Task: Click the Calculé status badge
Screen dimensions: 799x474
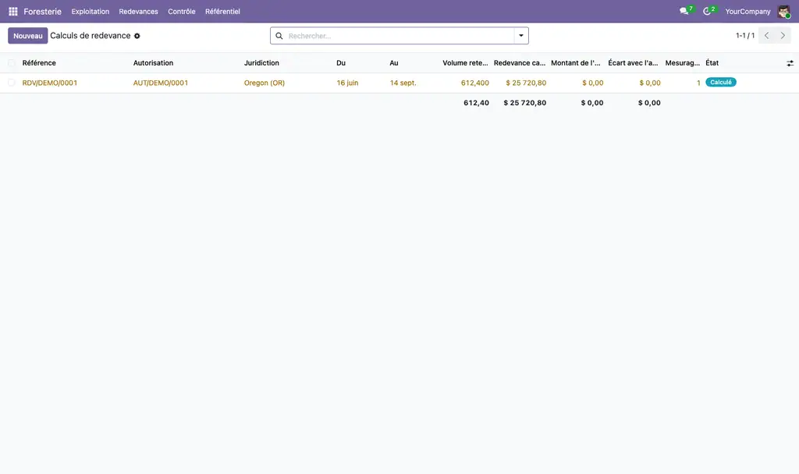Action: 720,82
